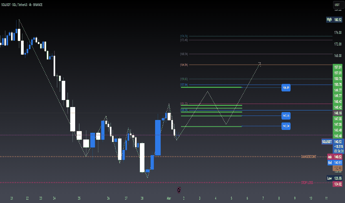This screenshot has height=203, width=345.
Task: Click date 21 on the time axis
Action: pyautogui.click(x=12, y=198)
